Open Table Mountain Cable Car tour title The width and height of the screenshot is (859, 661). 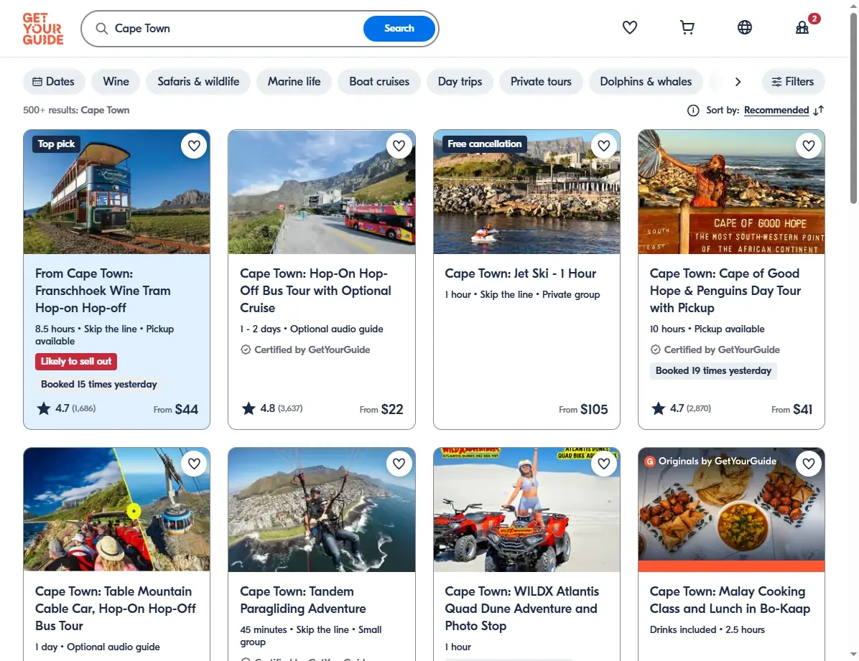click(115, 609)
